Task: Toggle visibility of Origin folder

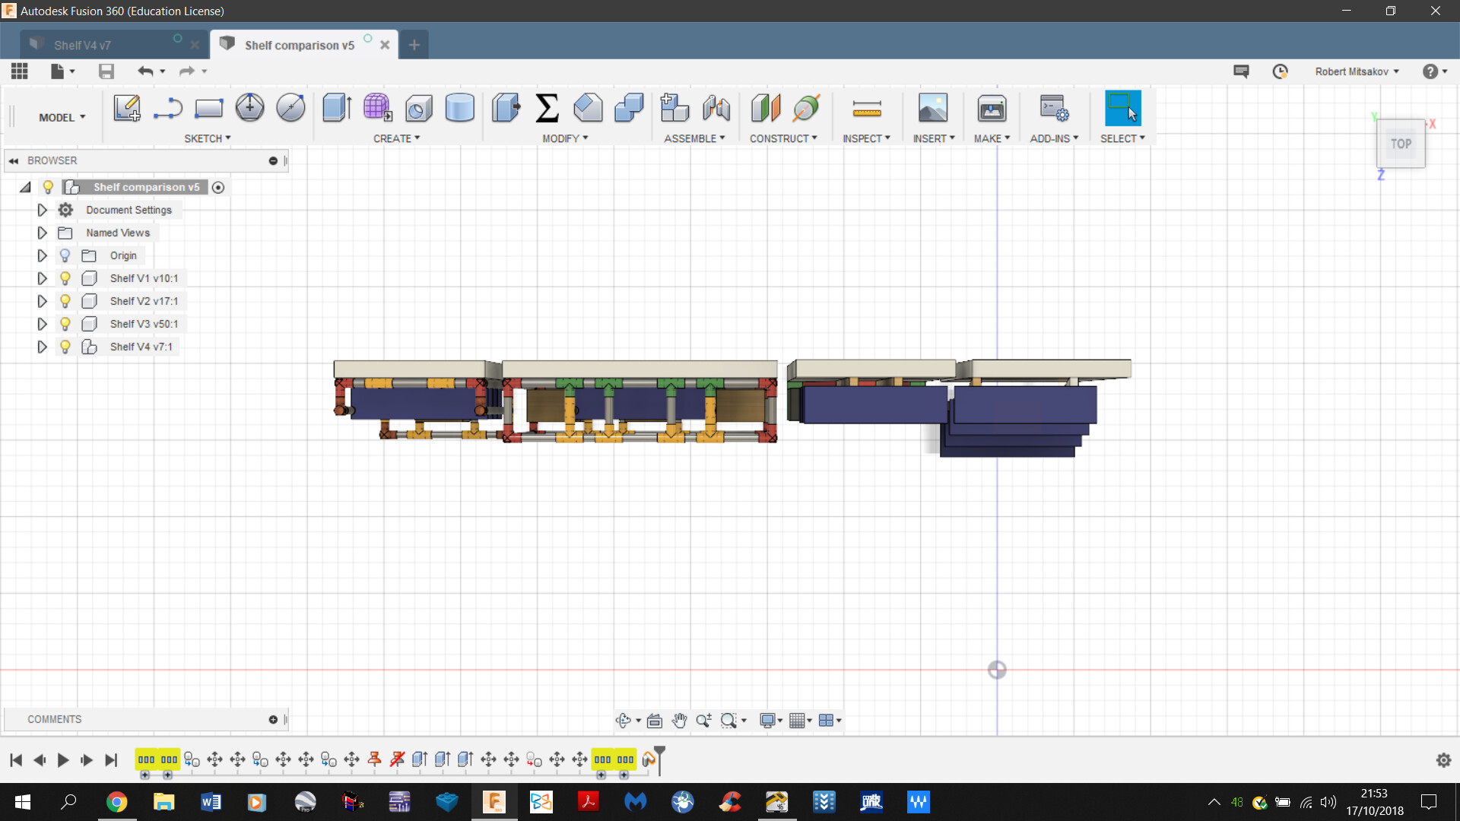Action: pos(65,255)
